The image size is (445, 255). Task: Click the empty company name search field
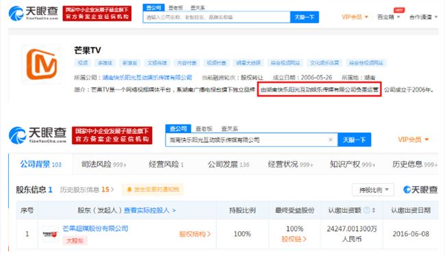[x=216, y=17]
